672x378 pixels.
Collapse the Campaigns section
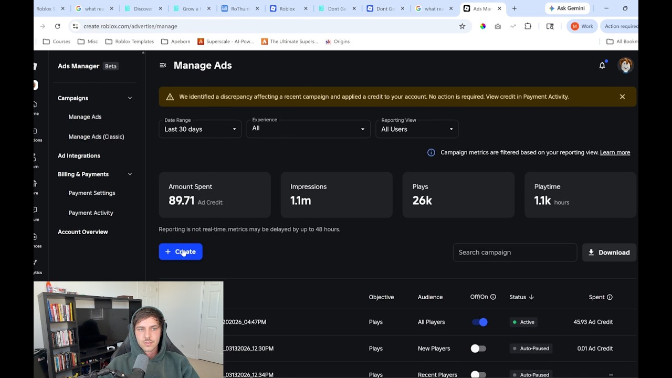pos(130,98)
